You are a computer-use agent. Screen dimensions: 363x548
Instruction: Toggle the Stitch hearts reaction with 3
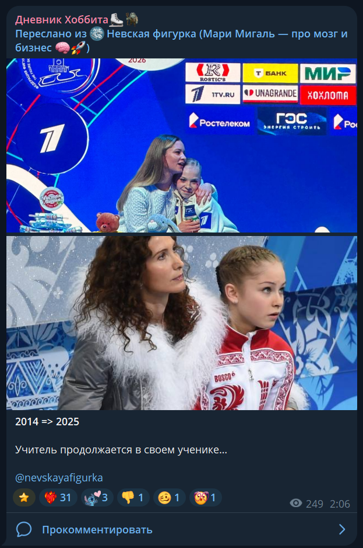tap(97, 497)
